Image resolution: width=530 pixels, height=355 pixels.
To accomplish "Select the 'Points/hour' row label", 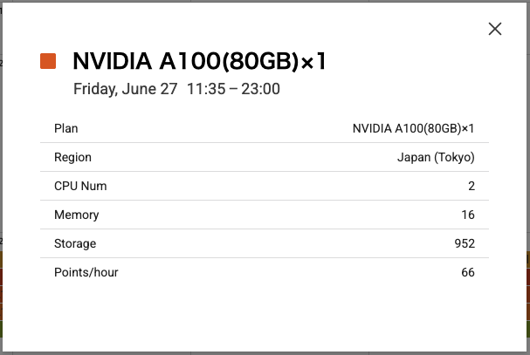I will pos(86,272).
